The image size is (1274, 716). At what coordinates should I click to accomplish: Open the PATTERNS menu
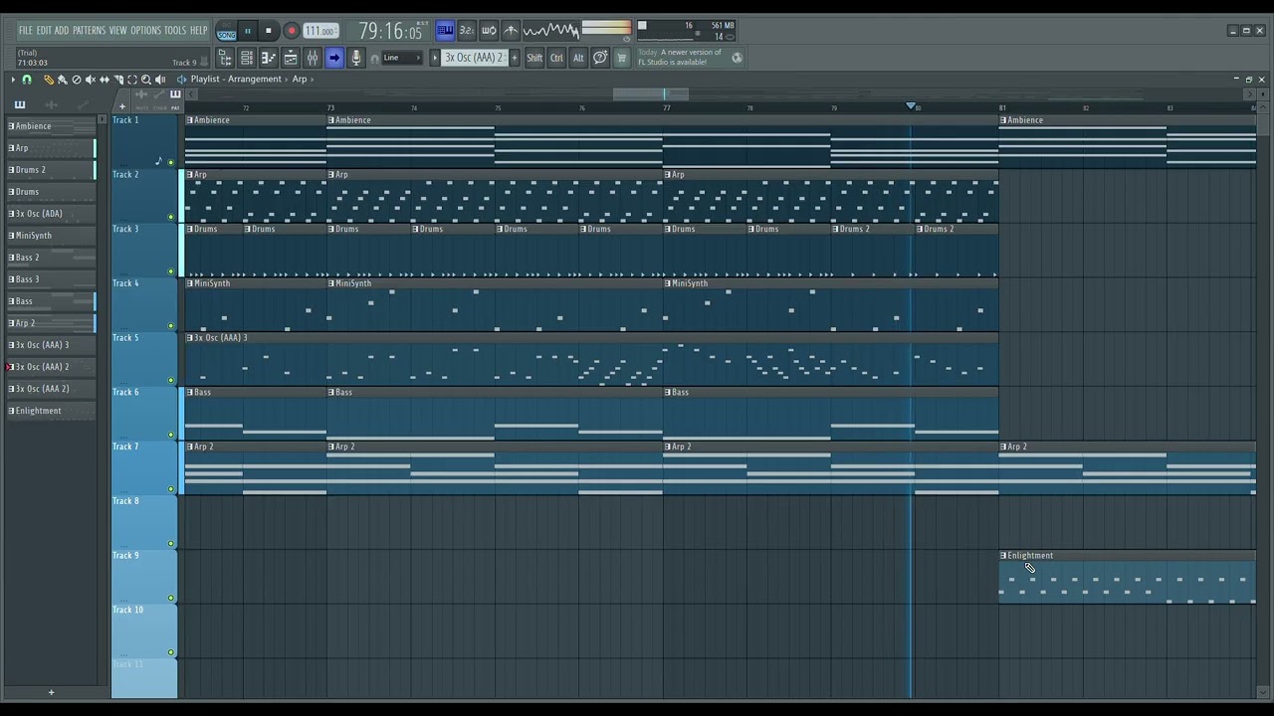(89, 31)
